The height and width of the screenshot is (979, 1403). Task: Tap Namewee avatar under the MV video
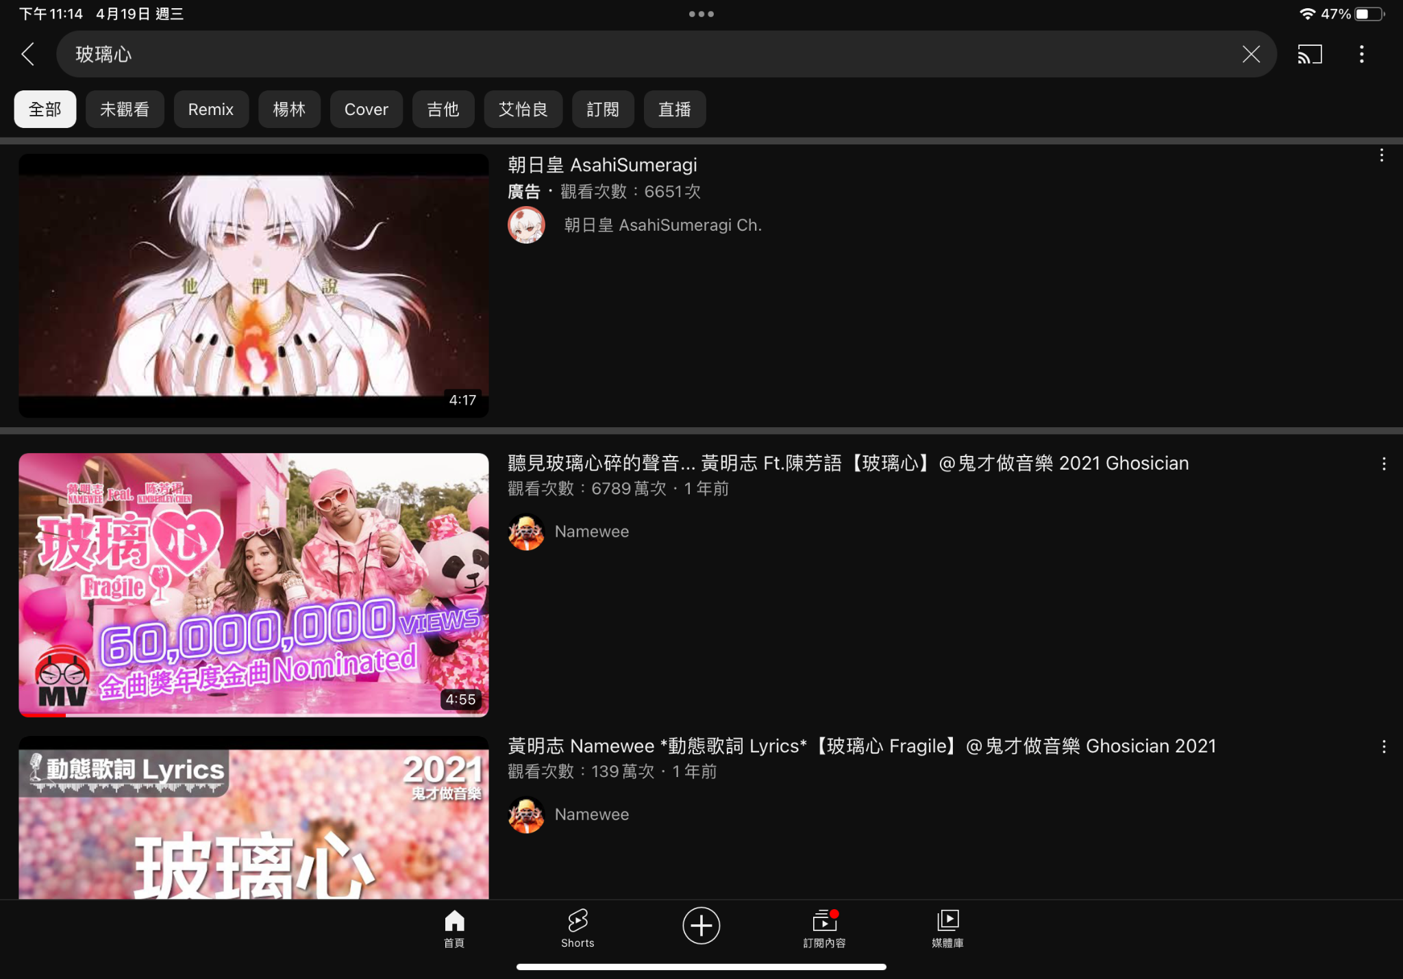click(x=526, y=532)
